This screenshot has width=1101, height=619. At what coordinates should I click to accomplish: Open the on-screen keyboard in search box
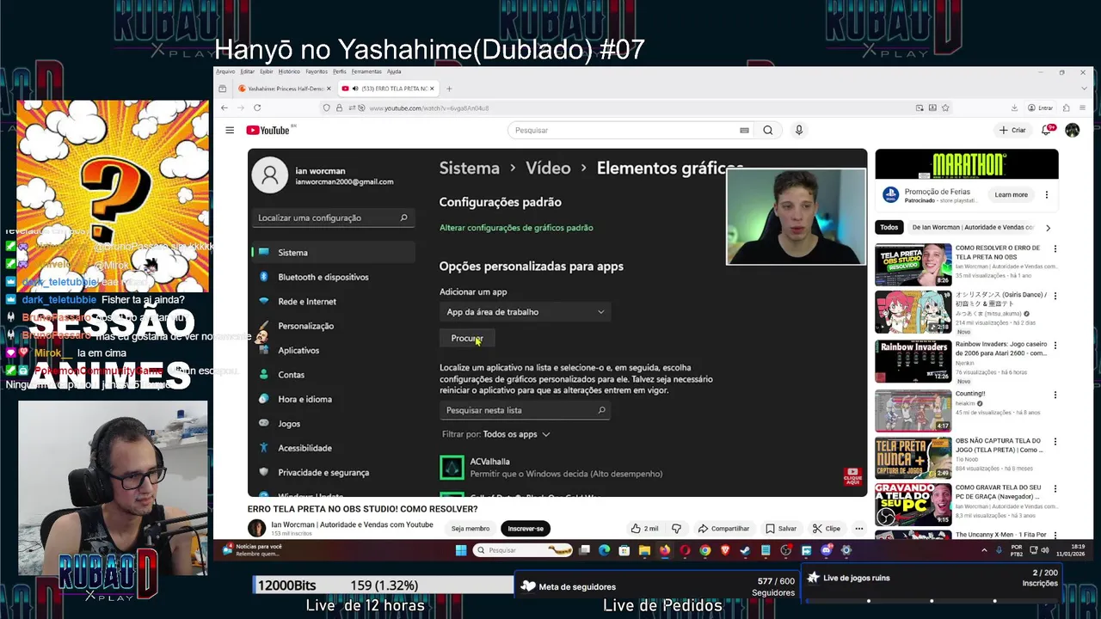pyautogui.click(x=744, y=130)
